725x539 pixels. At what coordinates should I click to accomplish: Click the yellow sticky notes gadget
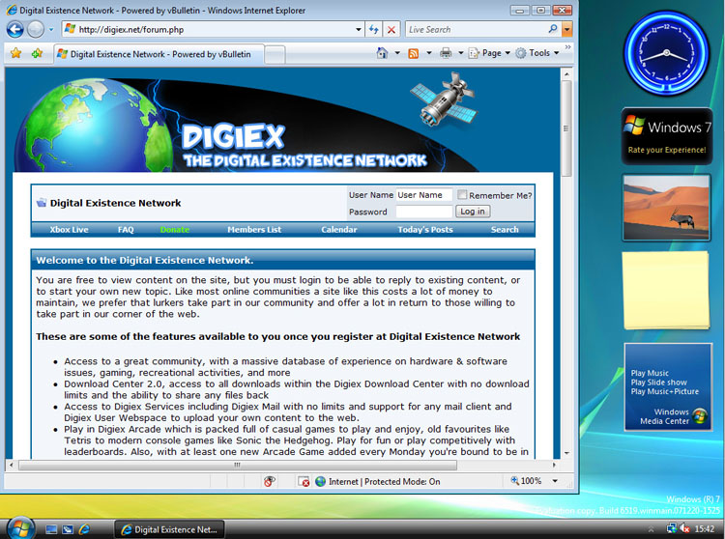click(666, 290)
